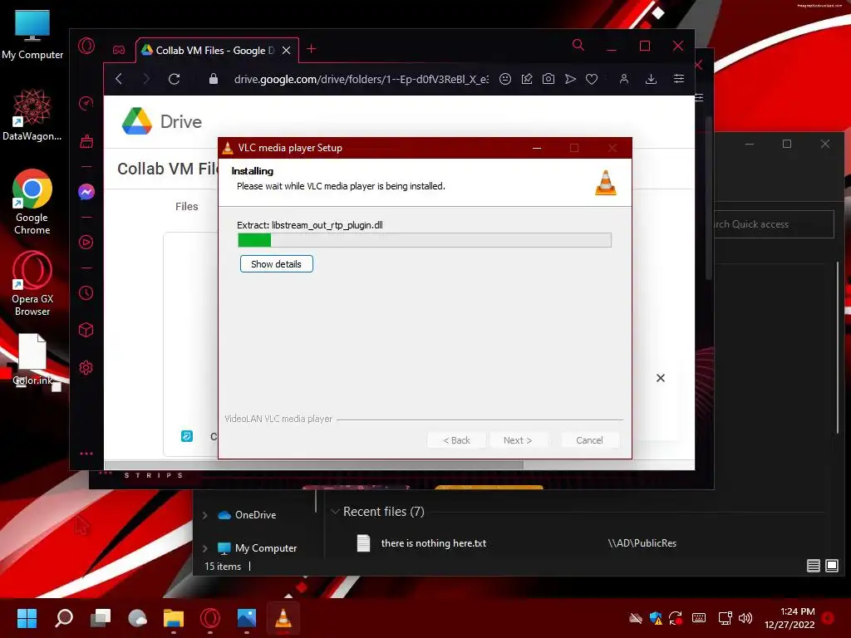Click Cancel in VLC Setup
Image resolution: width=851 pixels, height=638 pixels.
coord(589,440)
